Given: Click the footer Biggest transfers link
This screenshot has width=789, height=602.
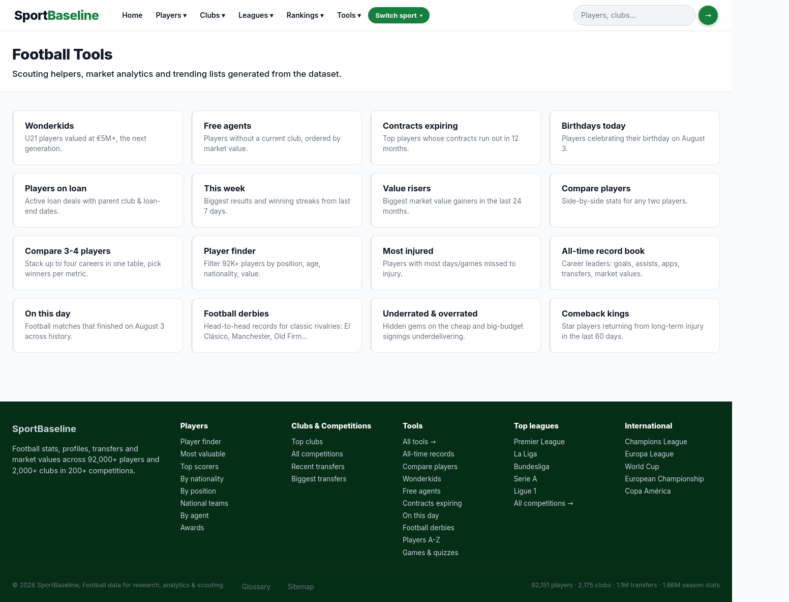Looking at the screenshot, I should [x=319, y=479].
